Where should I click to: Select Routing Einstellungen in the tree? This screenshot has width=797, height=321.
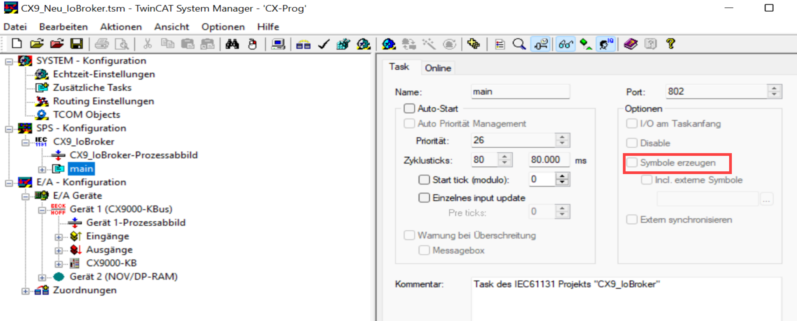pyautogui.click(x=104, y=101)
